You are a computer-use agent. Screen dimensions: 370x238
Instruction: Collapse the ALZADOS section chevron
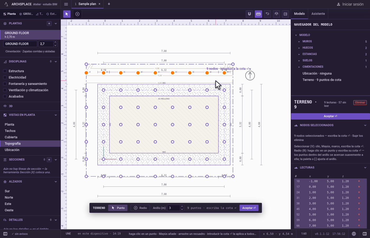point(56,182)
